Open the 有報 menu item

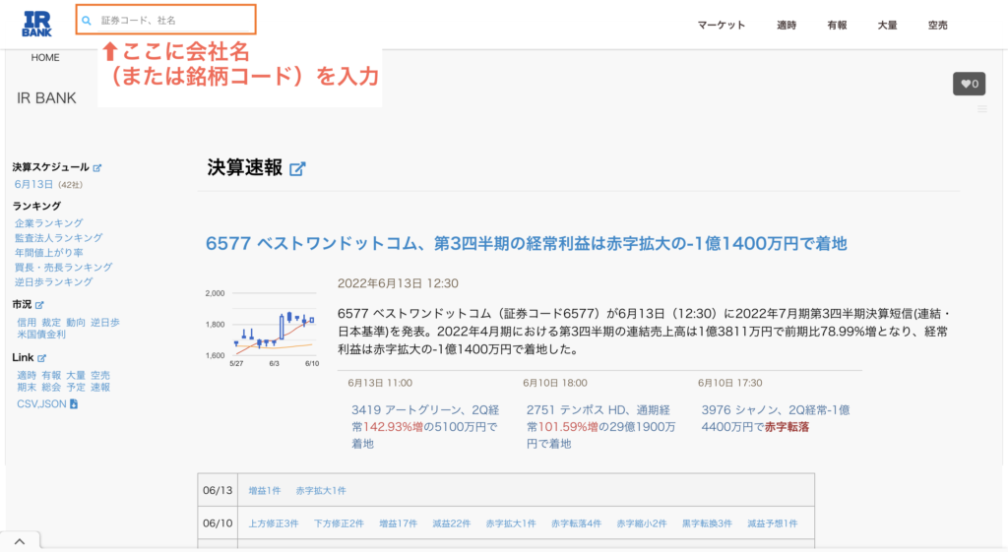coord(837,25)
